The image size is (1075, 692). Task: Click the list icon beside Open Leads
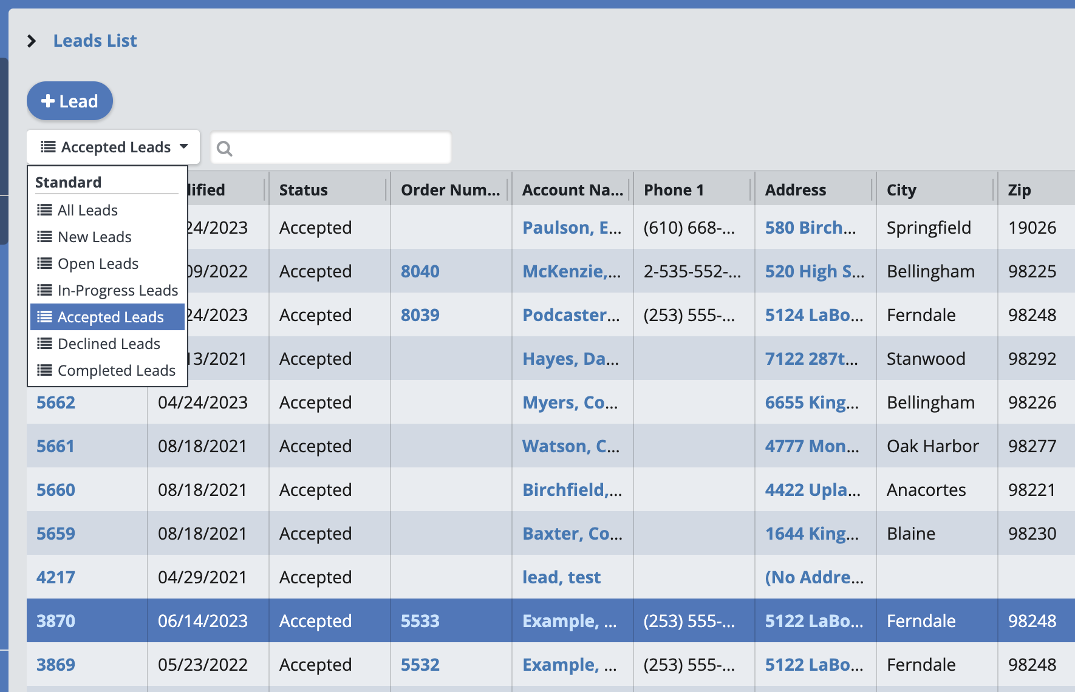(44, 263)
